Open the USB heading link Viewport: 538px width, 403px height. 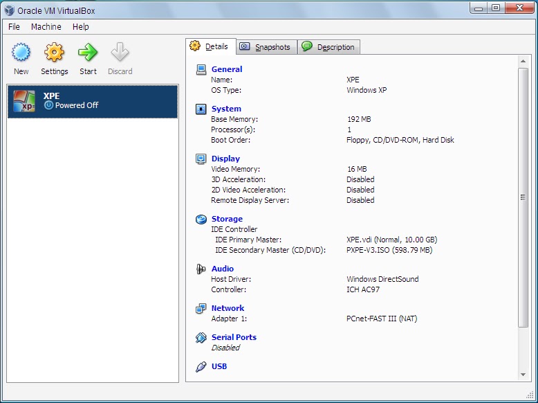tap(219, 366)
